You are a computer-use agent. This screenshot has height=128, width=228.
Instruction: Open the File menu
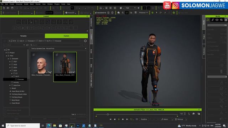(x=2, y=4)
